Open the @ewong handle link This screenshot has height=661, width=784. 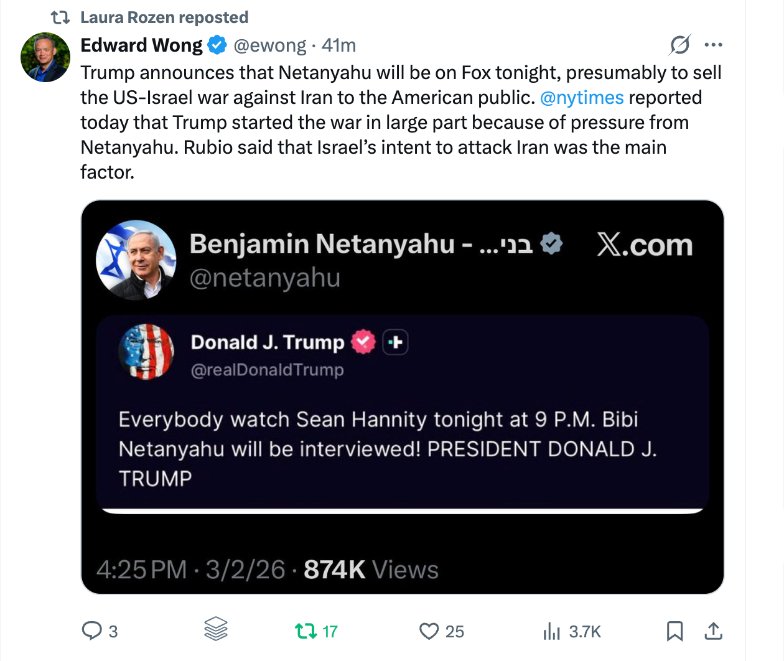click(269, 45)
